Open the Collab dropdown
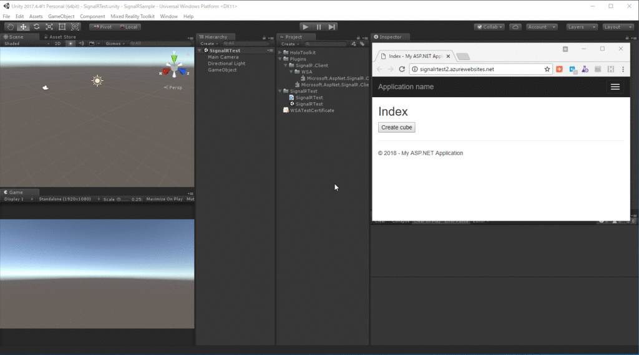The width and height of the screenshot is (639, 355). click(x=489, y=27)
